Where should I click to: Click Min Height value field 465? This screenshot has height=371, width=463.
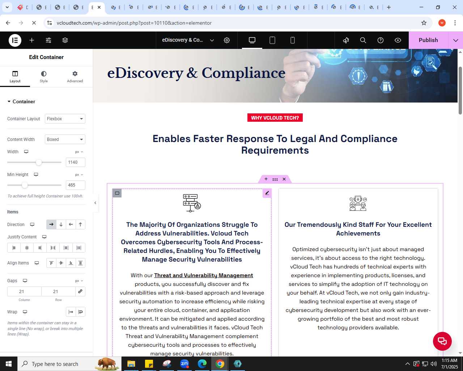[76, 185]
